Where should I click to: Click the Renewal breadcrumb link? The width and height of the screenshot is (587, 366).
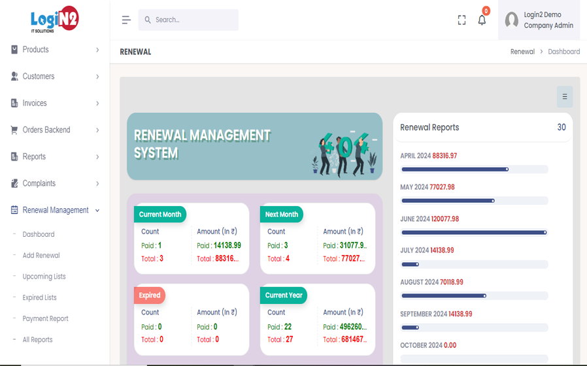click(x=522, y=52)
